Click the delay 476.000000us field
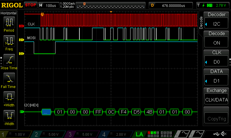The height and width of the screenshot is (138, 231). click(171, 5)
